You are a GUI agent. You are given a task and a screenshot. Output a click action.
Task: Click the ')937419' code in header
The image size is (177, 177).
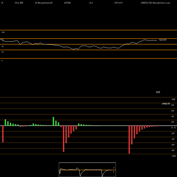click(118, 3)
